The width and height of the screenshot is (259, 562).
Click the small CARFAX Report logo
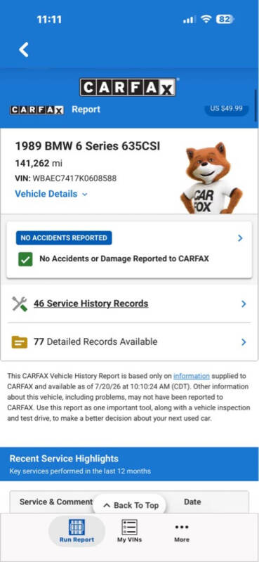(36, 110)
